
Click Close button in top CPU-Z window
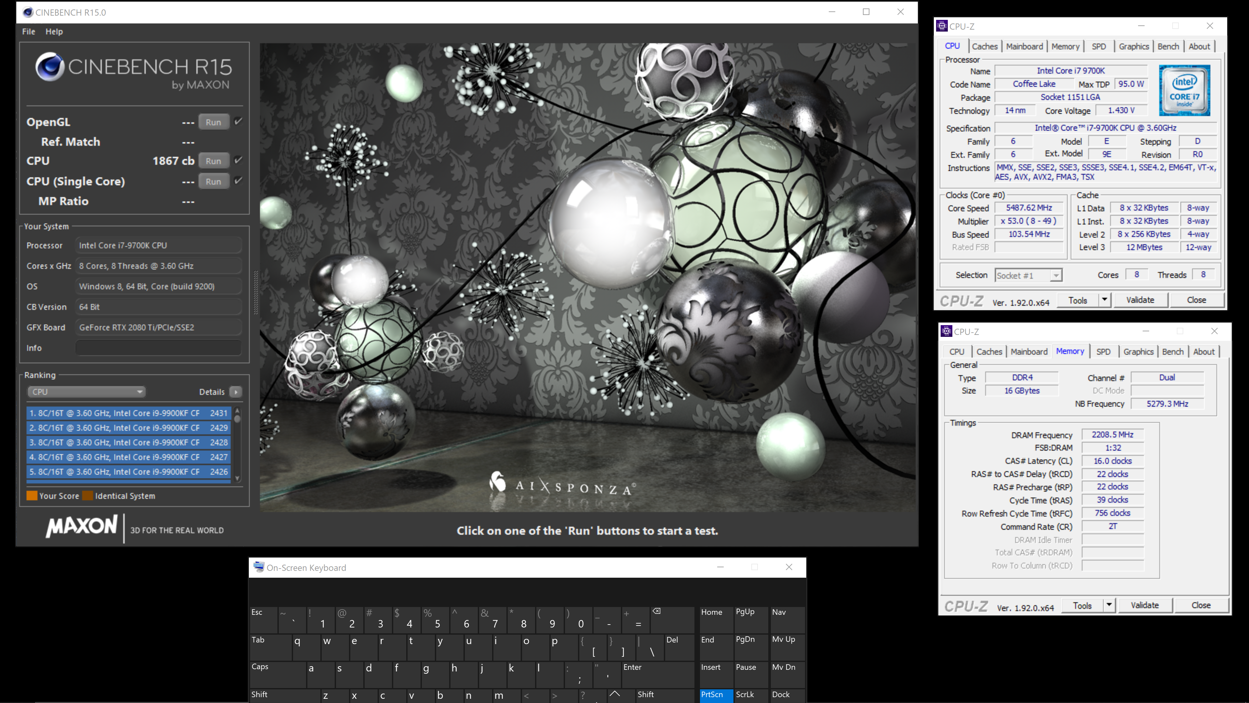(x=1196, y=300)
